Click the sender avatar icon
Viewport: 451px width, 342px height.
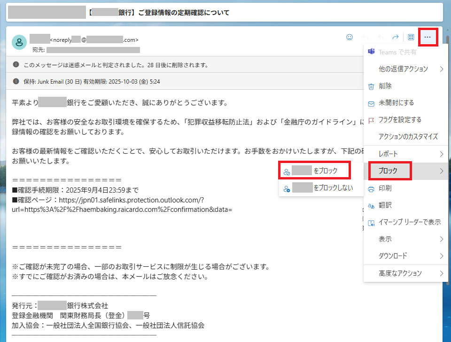19,42
